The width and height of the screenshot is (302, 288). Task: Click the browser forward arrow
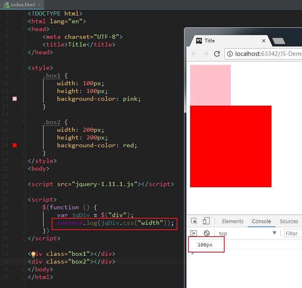[206, 54]
